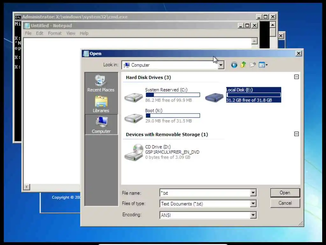Click the Text Documents file type box
326x245 pixels.
click(208, 204)
